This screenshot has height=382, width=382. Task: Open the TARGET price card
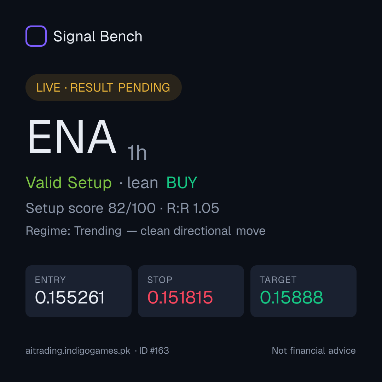(303, 291)
